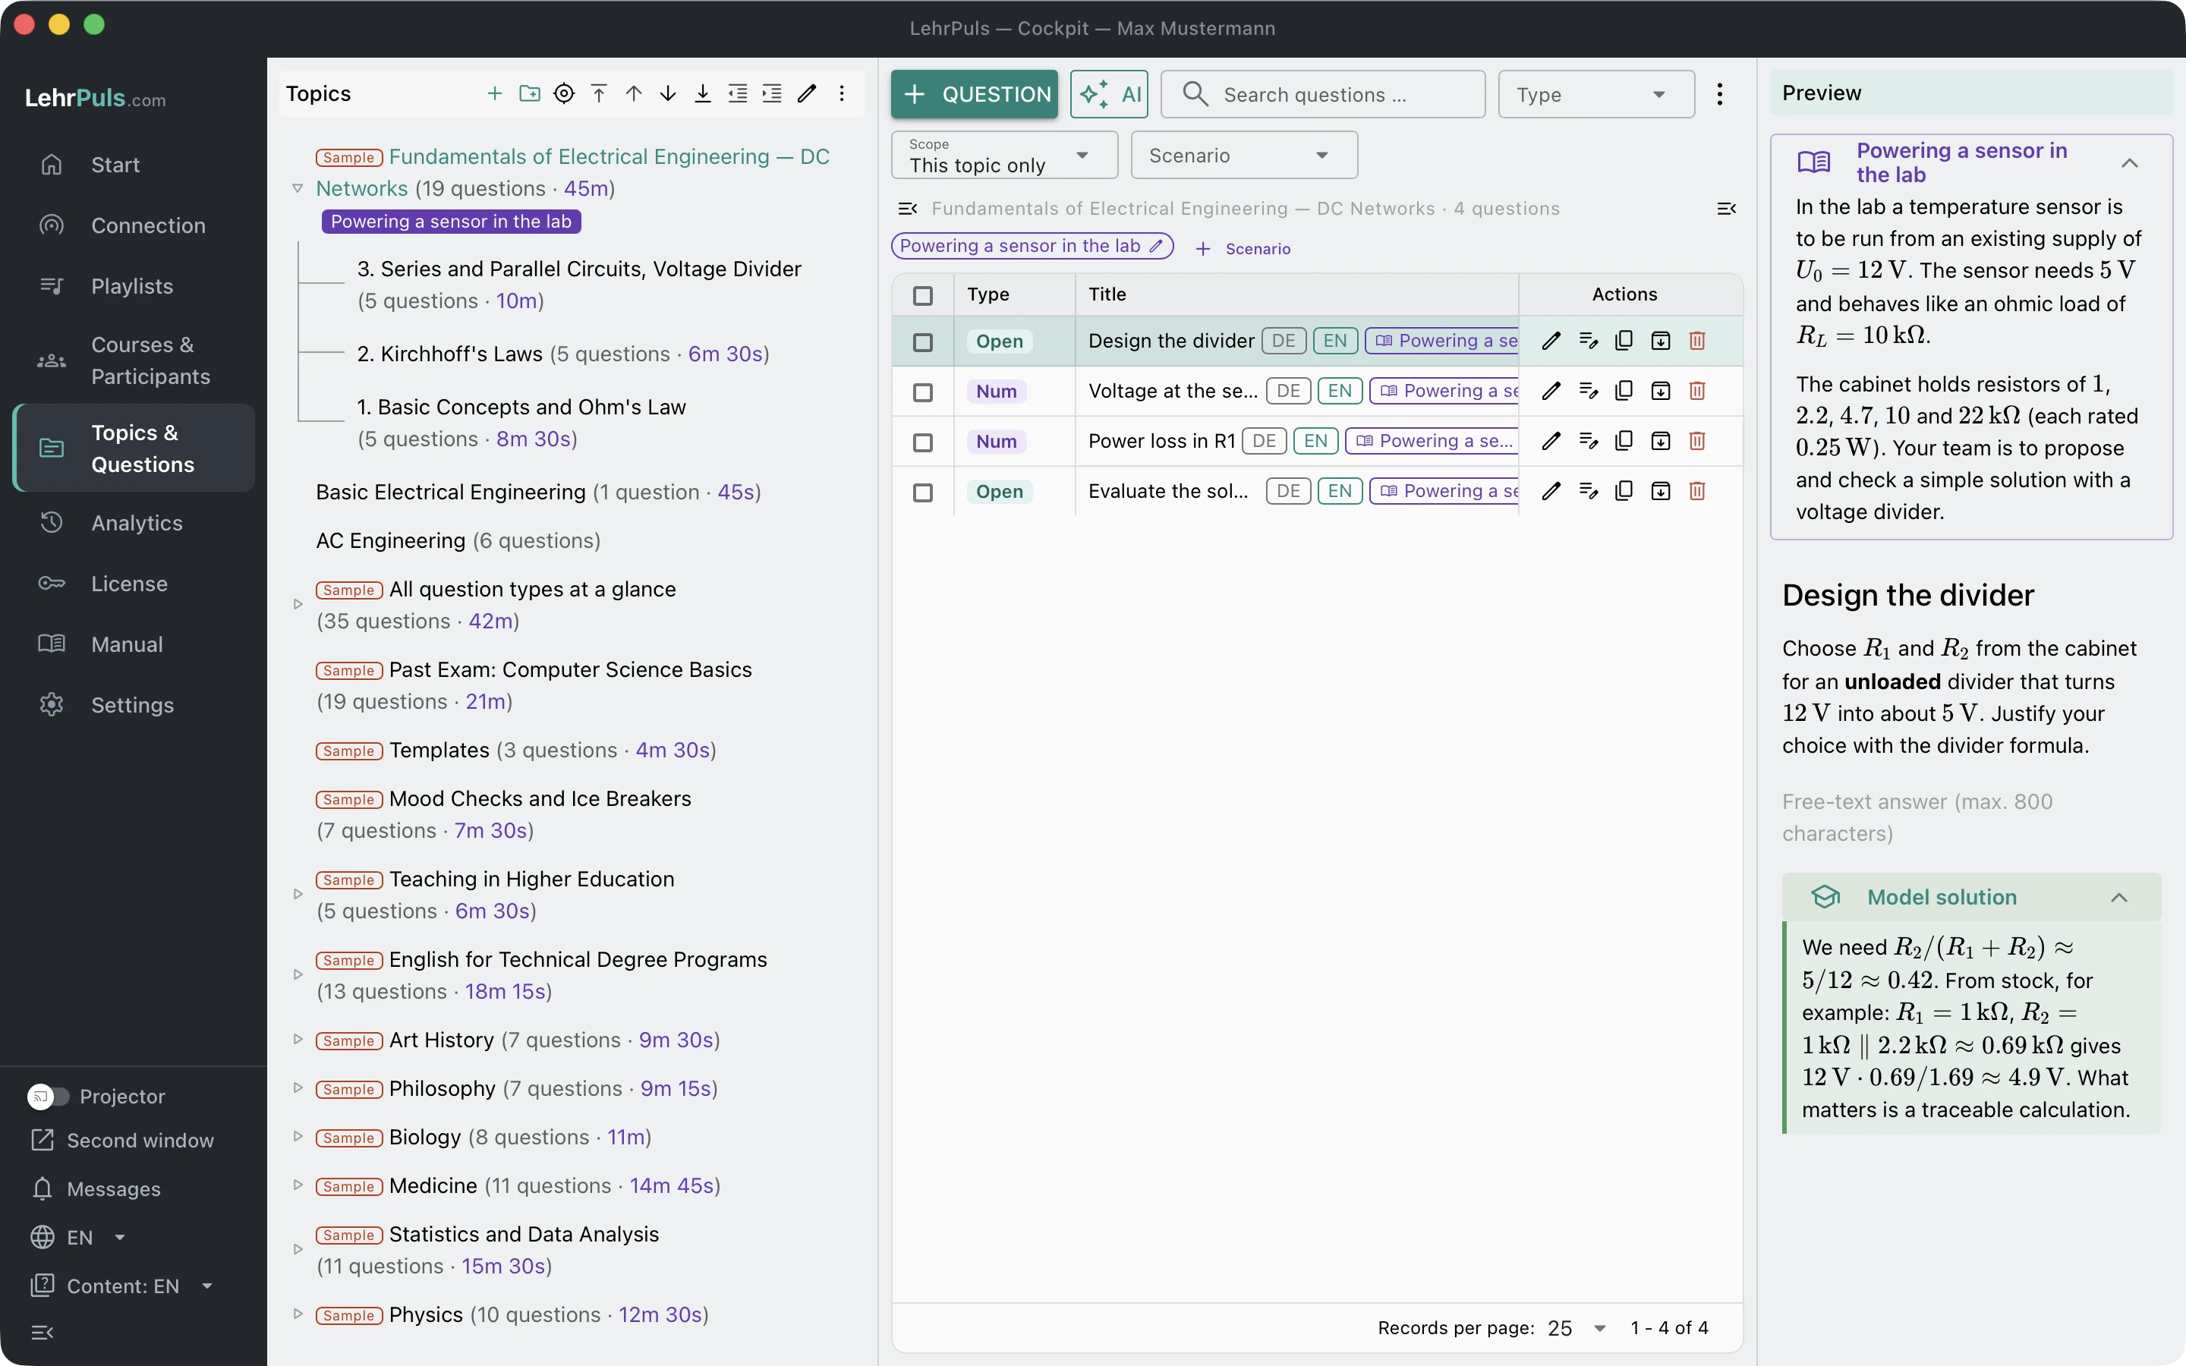The height and width of the screenshot is (1366, 2186).
Task: Delete the Evaluate the sol... question
Action: (1697, 490)
